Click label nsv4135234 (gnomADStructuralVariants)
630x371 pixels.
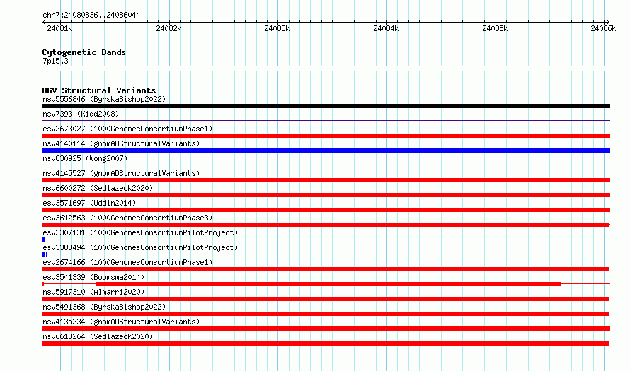coord(121,322)
